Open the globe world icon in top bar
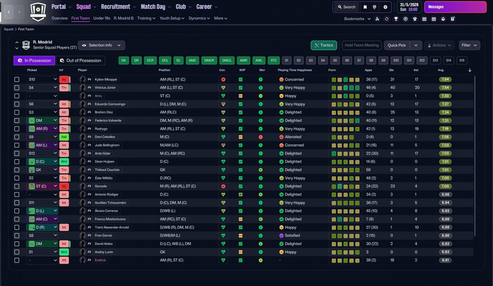 pyautogui.click(x=375, y=7)
